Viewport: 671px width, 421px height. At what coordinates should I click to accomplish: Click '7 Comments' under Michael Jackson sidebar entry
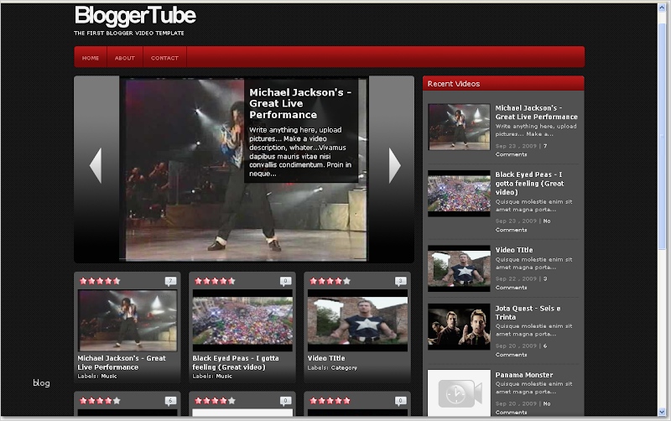tap(521, 150)
